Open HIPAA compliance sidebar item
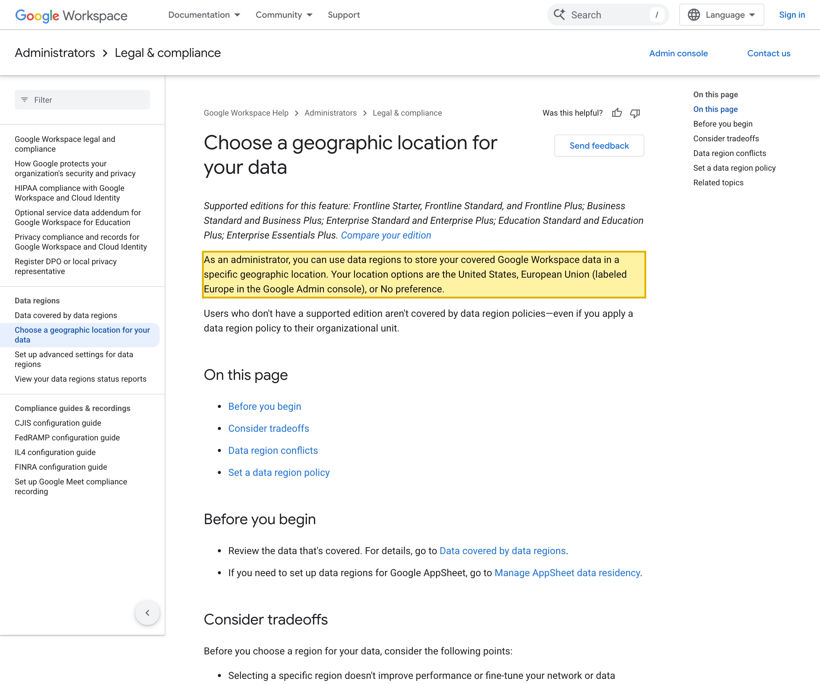820x685 pixels. click(x=69, y=193)
